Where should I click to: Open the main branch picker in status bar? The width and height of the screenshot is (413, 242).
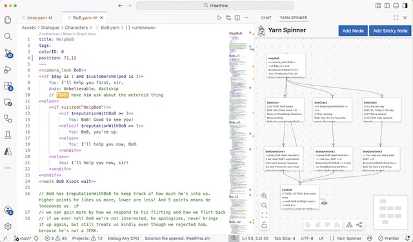pos(23,238)
